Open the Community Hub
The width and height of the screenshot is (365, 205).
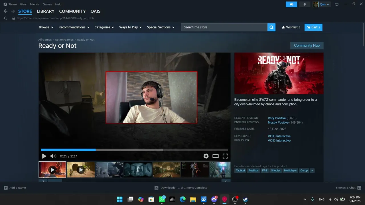[307, 46]
